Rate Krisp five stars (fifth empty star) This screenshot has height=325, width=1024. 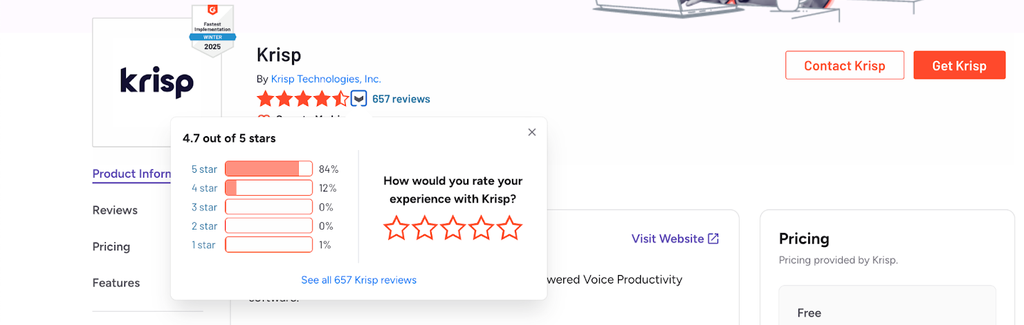[509, 228]
